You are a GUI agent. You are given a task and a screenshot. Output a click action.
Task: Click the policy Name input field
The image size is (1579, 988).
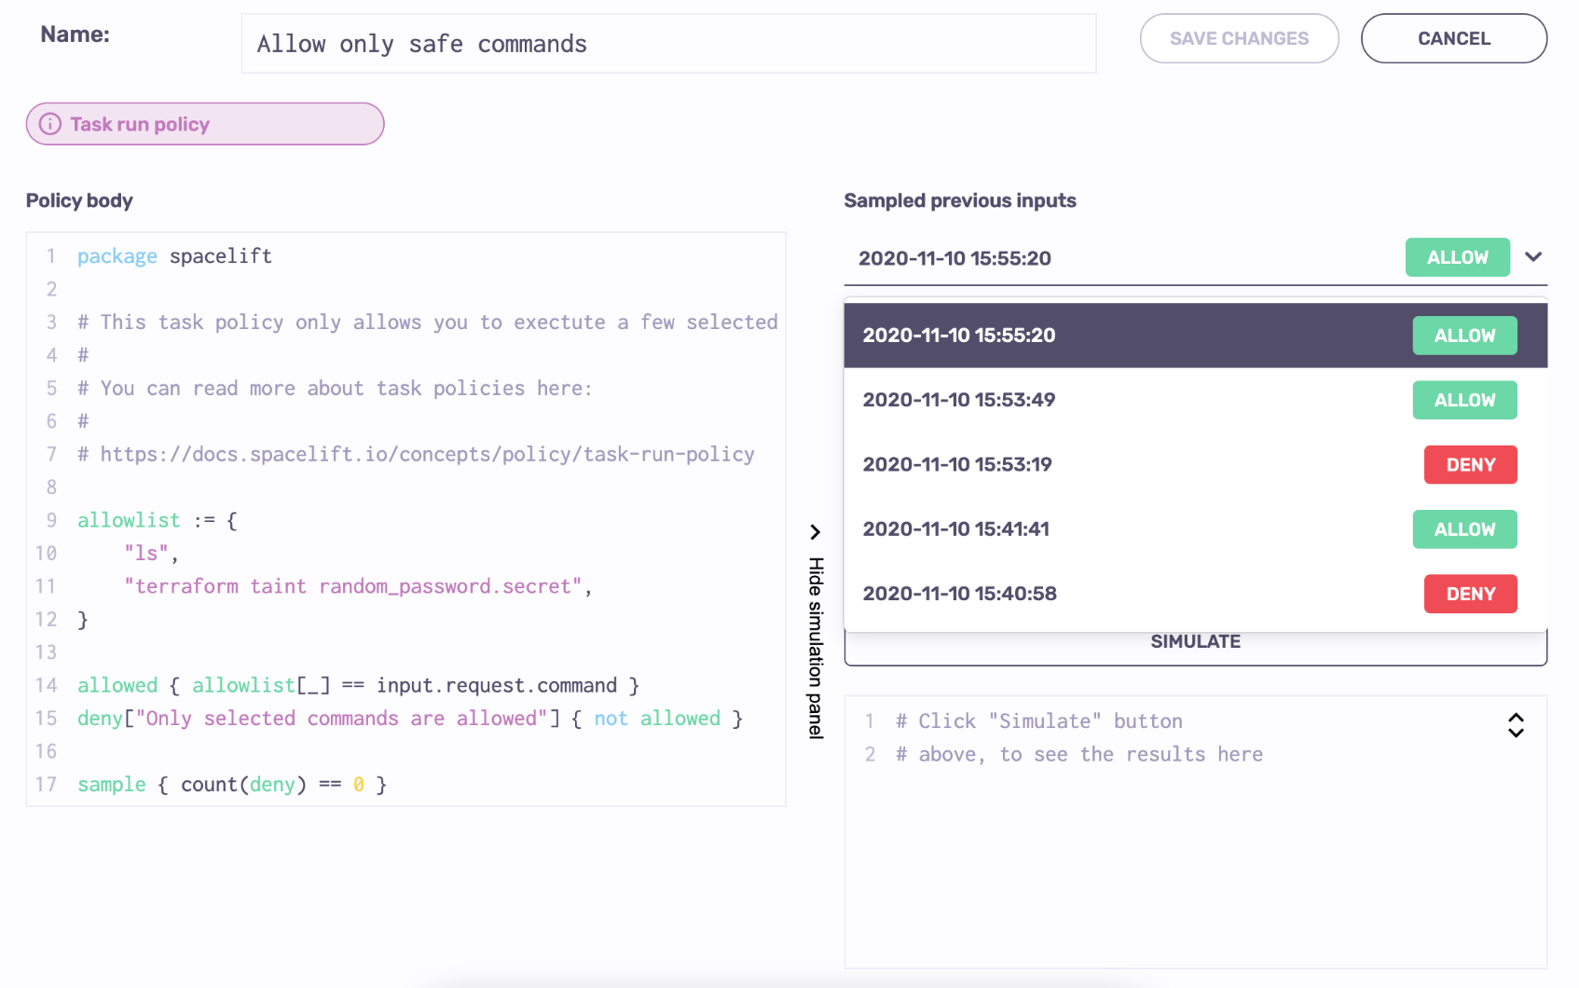pos(668,44)
